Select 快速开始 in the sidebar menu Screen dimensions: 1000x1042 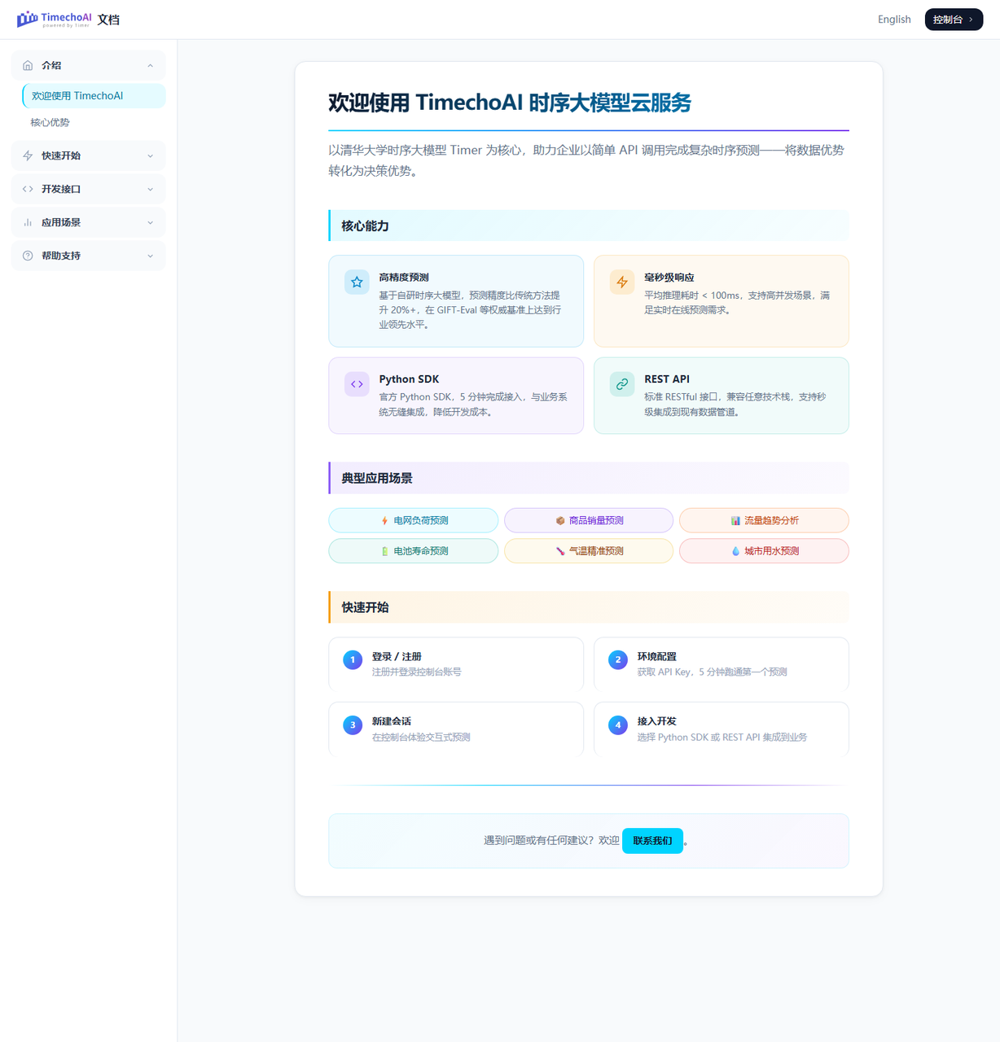pos(88,155)
